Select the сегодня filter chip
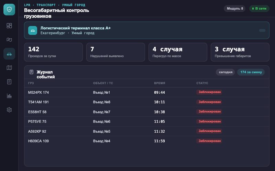Viewport: 275px width, 171px height. pos(225,72)
